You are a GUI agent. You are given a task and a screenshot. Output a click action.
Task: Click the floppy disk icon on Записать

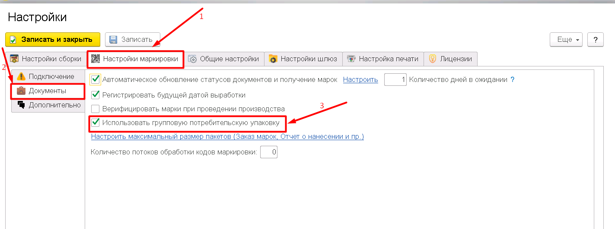113,40
